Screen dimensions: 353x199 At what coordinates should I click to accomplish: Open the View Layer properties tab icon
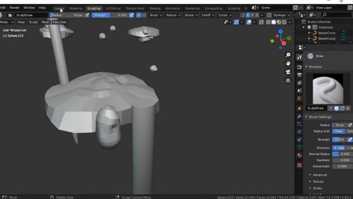299,83
